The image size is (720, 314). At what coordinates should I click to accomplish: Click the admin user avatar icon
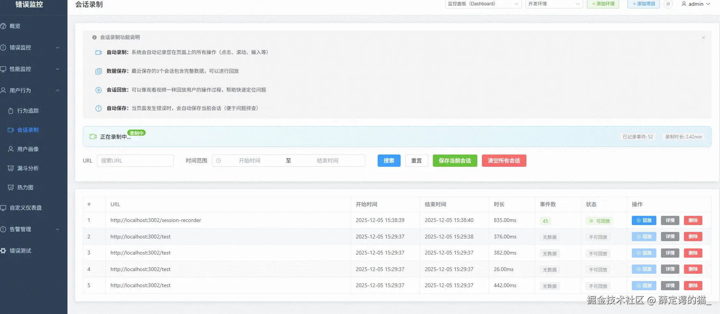[x=684, y=4]
